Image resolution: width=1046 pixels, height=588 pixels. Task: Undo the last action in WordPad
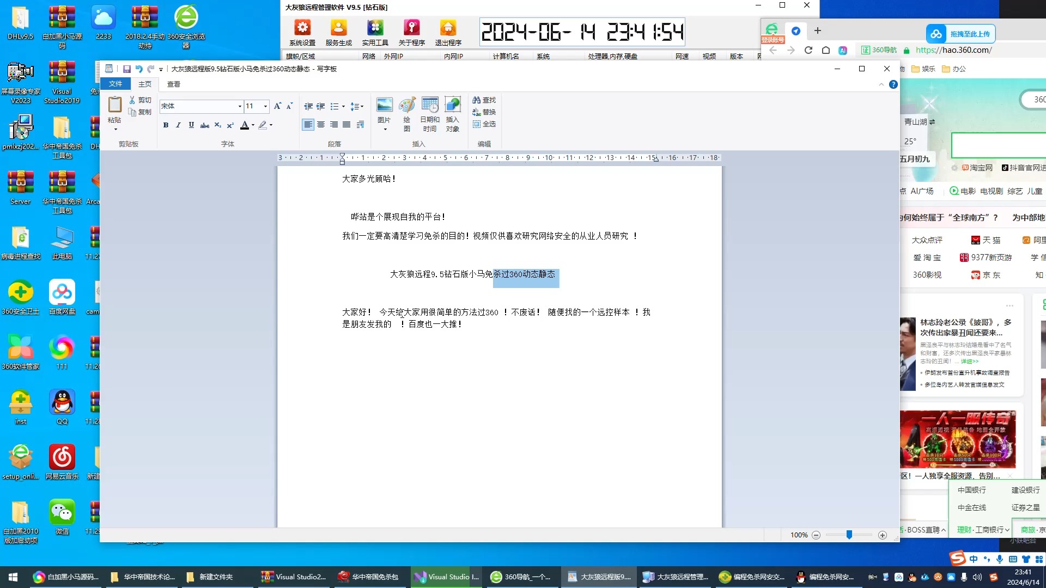(x=139, y=69)
